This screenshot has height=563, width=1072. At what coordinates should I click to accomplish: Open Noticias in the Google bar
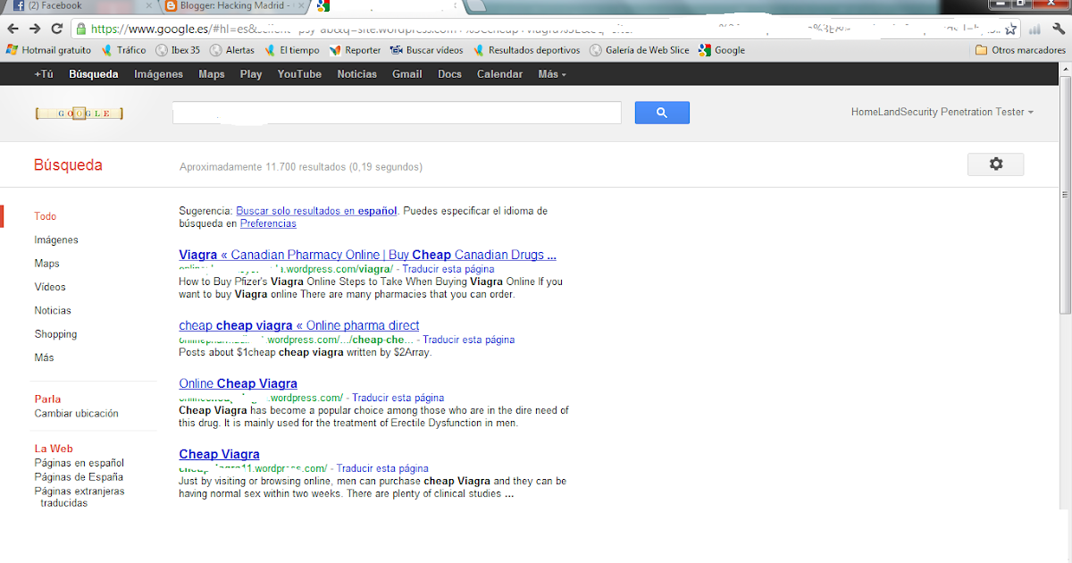tap(357, 74)
